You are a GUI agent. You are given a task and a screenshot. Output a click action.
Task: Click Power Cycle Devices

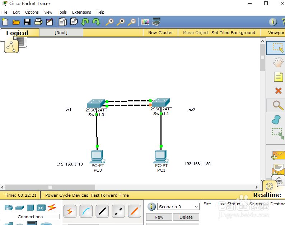67,195
